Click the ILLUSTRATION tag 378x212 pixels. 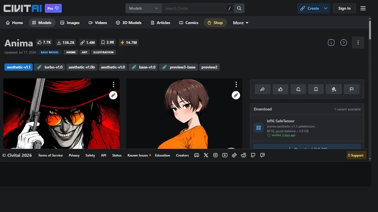point(104,52)
